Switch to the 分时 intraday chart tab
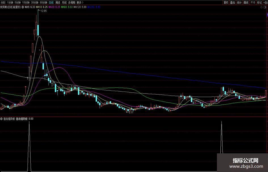 click(3, 3)
